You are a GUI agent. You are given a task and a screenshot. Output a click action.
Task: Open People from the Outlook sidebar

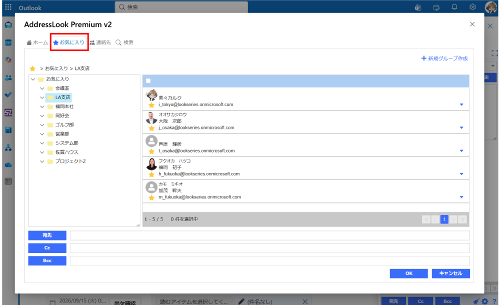(x=8, y=77)
